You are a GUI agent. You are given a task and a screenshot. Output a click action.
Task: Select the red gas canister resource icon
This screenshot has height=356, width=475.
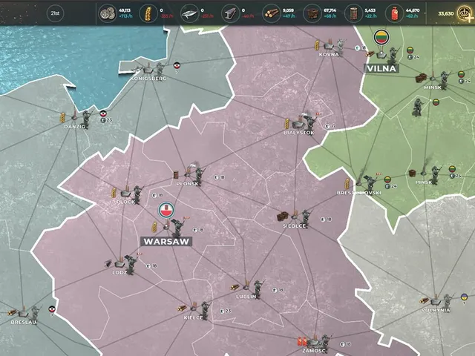394,13
